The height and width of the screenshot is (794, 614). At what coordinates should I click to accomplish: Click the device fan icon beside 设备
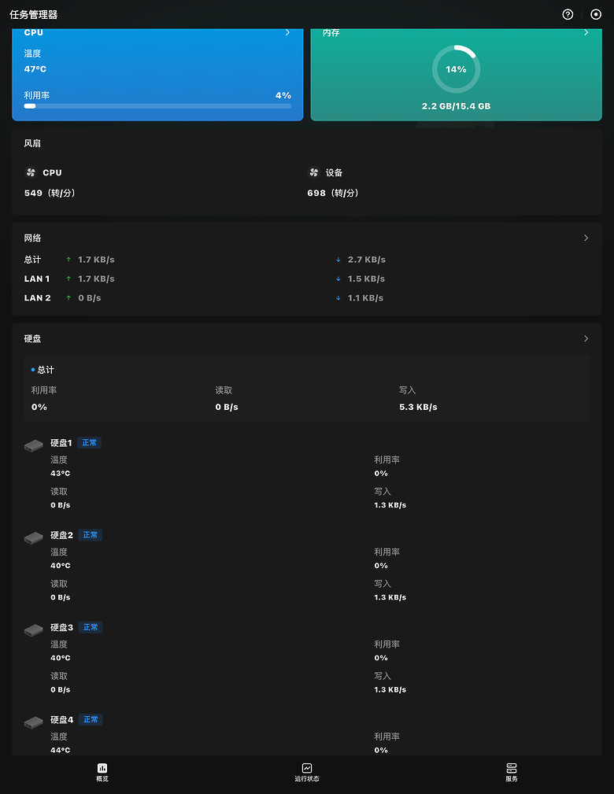[313, 172]
